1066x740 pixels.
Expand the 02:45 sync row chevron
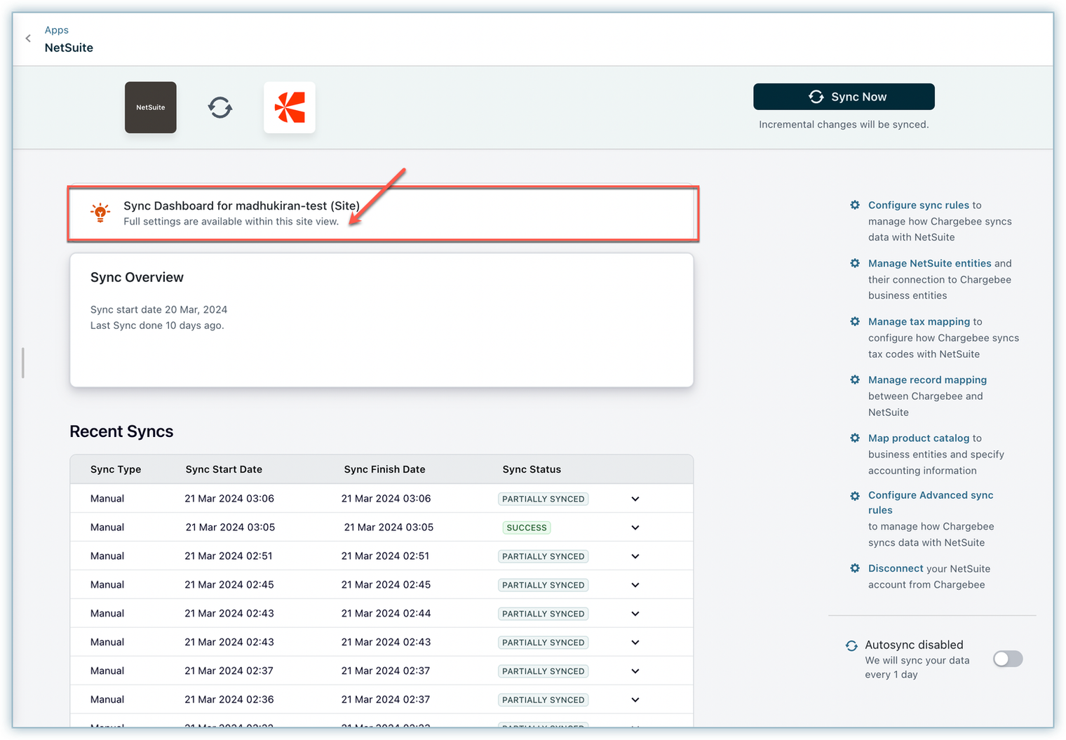(635, 585)
